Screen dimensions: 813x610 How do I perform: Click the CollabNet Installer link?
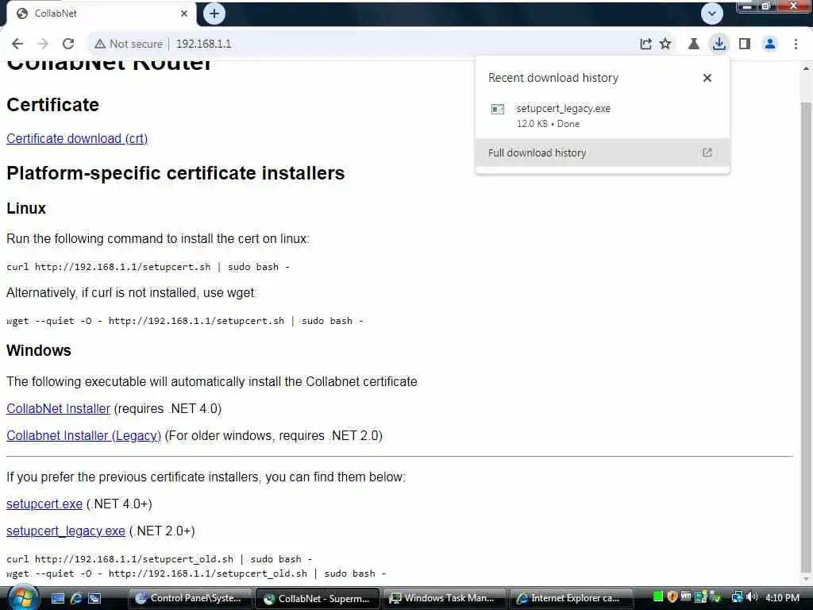58,409
